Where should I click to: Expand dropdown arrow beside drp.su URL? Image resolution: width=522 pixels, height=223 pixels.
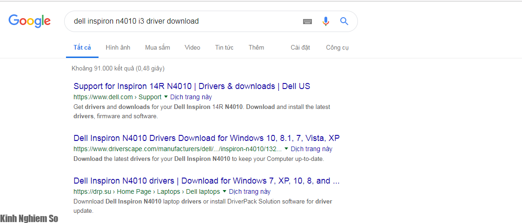225,191
